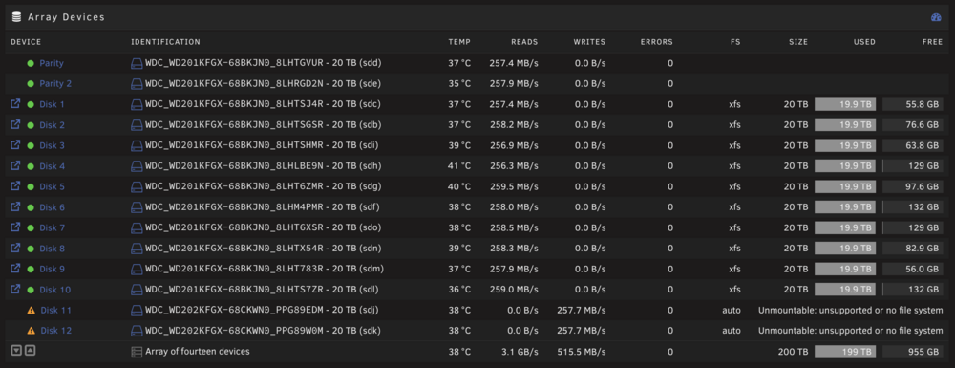955x368 pixels.
Task: Click the IDENTIFICATION column header
Action: (165, 42)
